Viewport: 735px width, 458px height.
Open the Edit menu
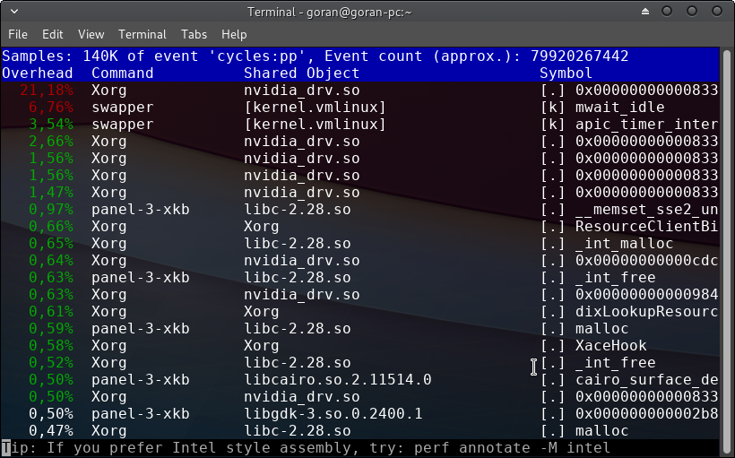53,34
